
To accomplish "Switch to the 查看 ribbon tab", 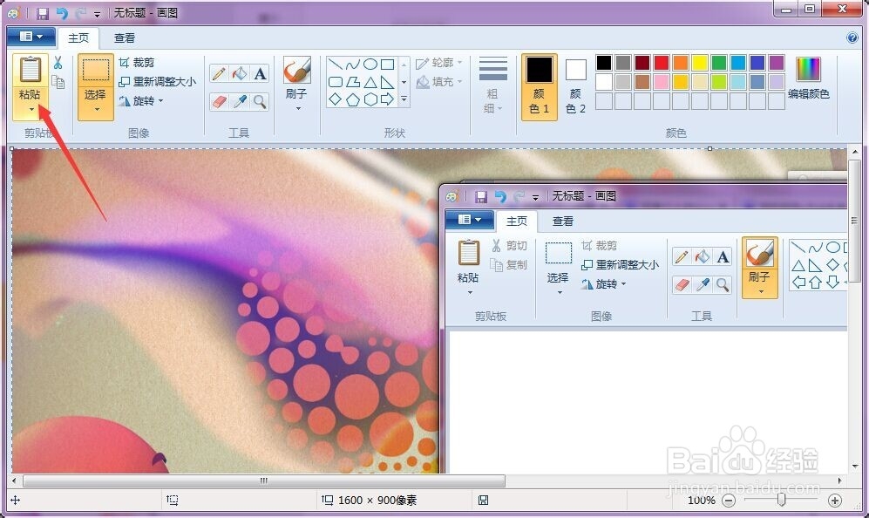I will [124, 37].
